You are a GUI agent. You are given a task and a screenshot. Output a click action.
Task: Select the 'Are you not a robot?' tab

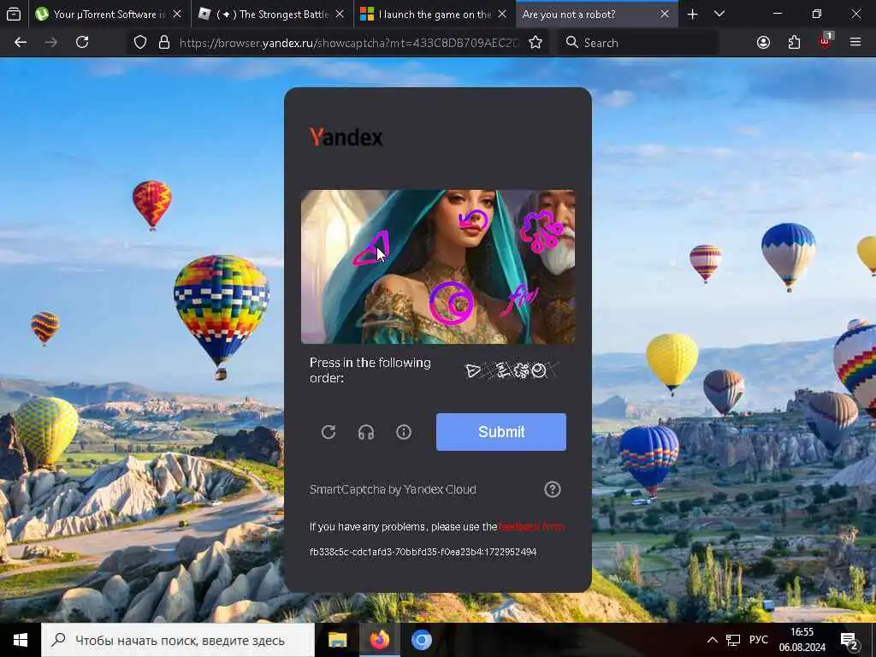[596, 14]
